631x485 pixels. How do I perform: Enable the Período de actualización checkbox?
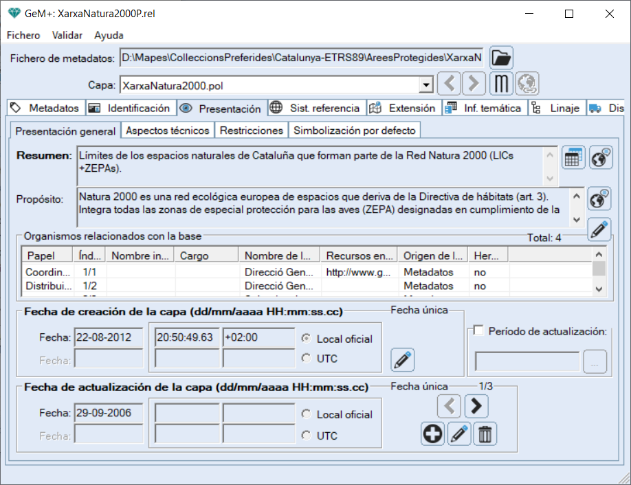[479, 331]
